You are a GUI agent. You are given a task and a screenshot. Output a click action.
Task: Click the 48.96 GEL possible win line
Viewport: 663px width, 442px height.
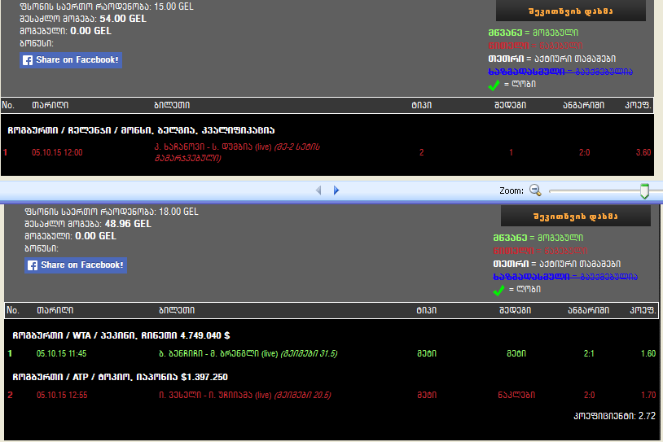(87, 224)
